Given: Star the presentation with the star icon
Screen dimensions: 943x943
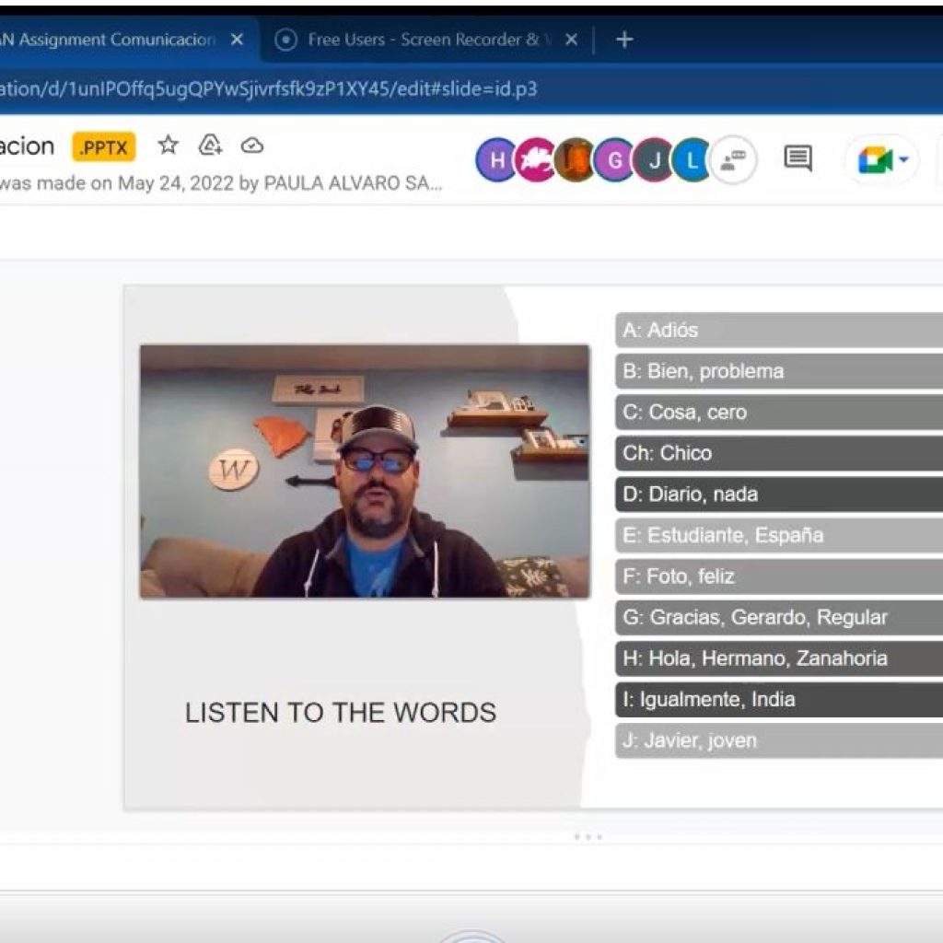Looking at the screenshot, I should coord(168,145).
